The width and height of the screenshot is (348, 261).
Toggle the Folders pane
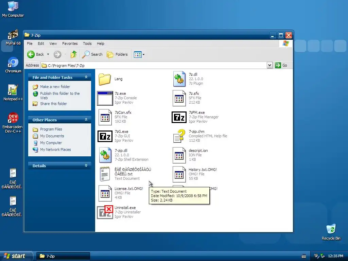(x=117, y=54)
